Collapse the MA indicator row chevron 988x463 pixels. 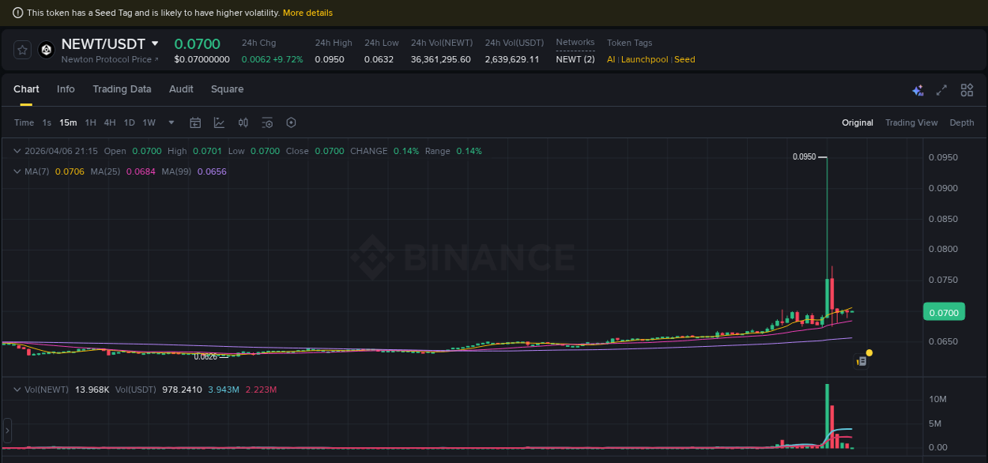click(17, 171)
